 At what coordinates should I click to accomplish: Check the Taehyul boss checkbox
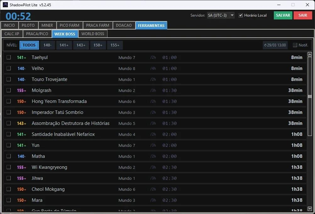tap(8, 57)
